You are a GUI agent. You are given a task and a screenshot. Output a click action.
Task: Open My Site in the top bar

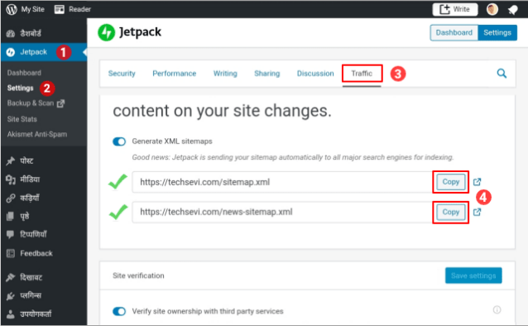pyautogui.click(x=32, y=9)
